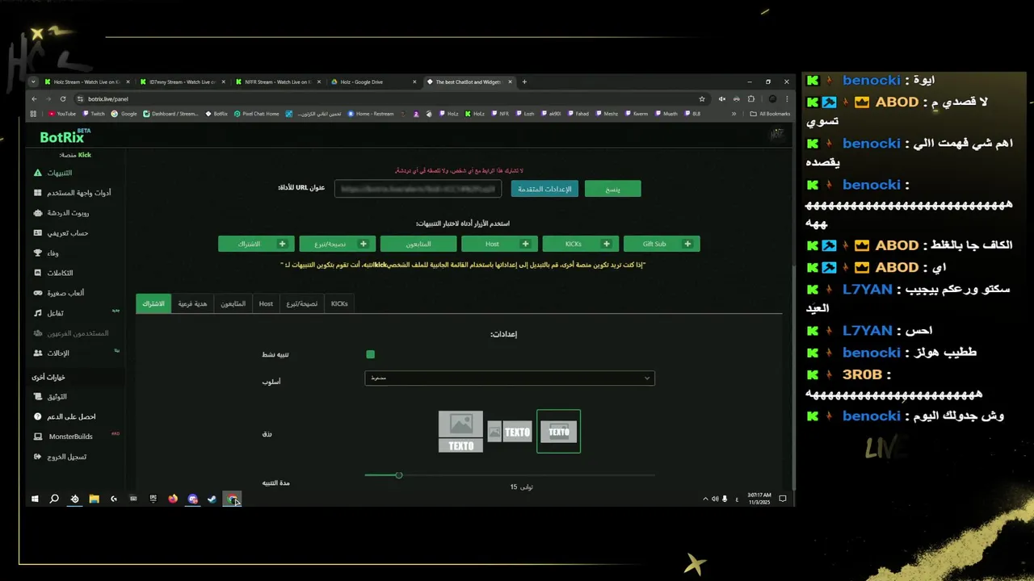Open the browser extensions puzzle icon
The height and width of the screenshot is (581, 1034).
[750, 98]
